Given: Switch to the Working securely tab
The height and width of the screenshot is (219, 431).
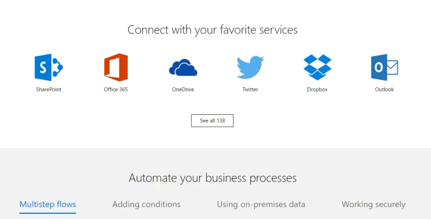Looking at the screenshot, I should tap(374, 204).
